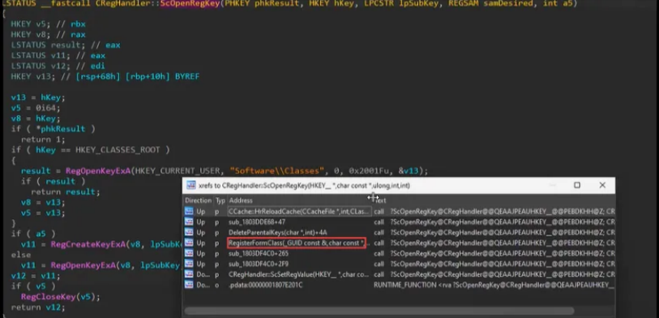Click the RUNTIME_FUNCTION text in the .pdata row
Image resolution: width=659 pixels, height=318 pixels.
pyautogui.click(x=404, y=285)
